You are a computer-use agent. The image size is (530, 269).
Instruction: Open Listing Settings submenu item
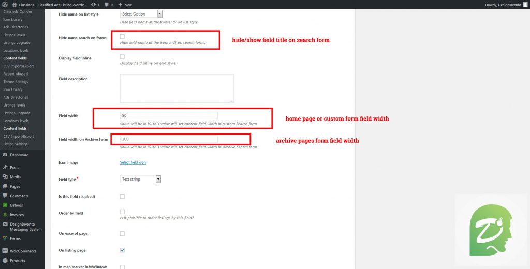[x=16, y=144]
